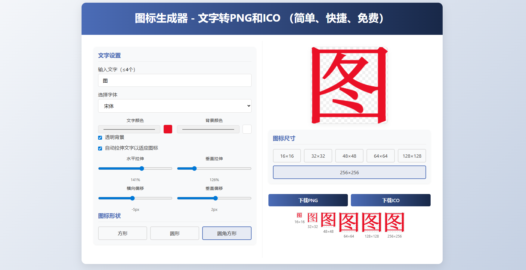
Task: Choose the rounded square (圆角方形) shape
Action: click(x=227, y=233)
